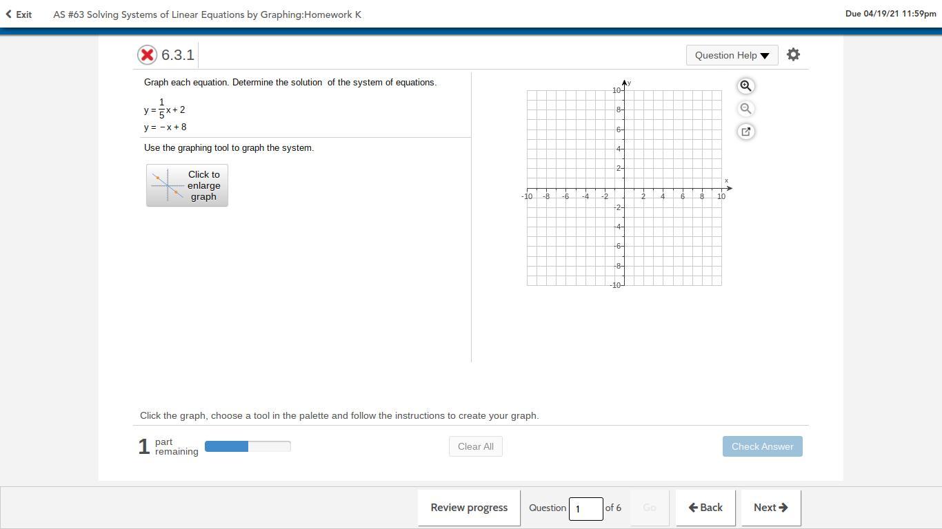Click the Exit back chevron icon
The height and width of the screenshot is (529, 942).
[8, 14]
